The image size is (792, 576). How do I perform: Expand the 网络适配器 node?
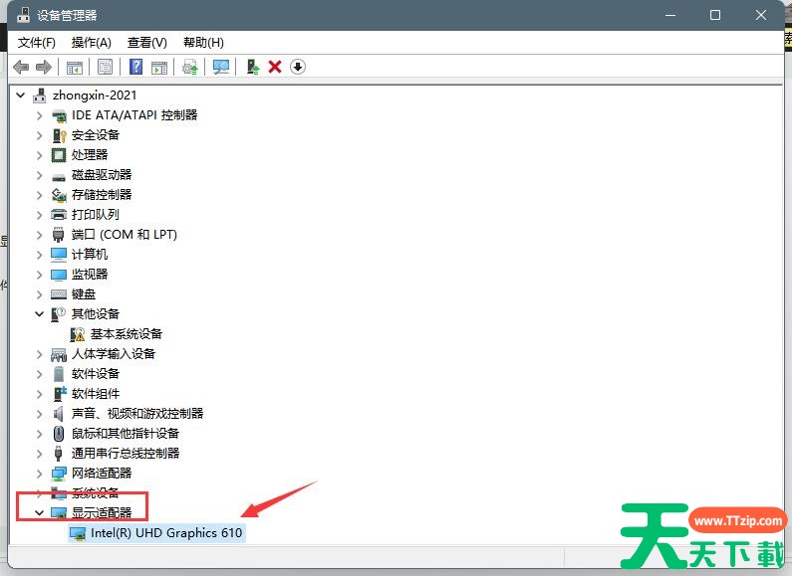(40, 474)
